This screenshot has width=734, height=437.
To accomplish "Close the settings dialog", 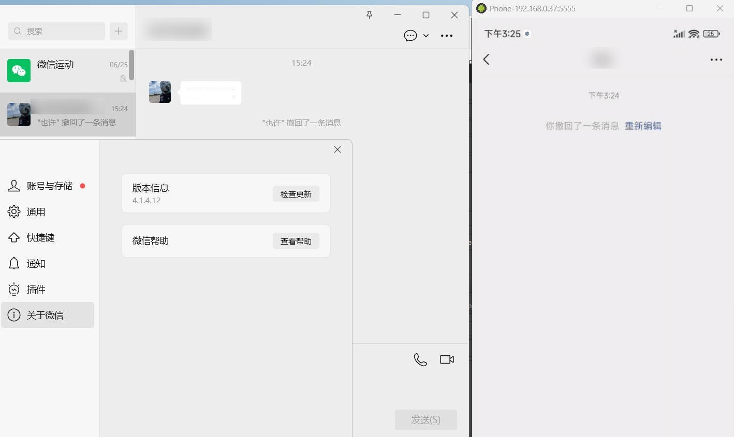I will [337, 149].
